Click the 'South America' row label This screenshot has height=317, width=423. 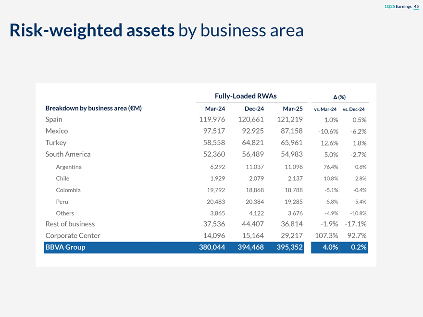(x=68, y=154)
